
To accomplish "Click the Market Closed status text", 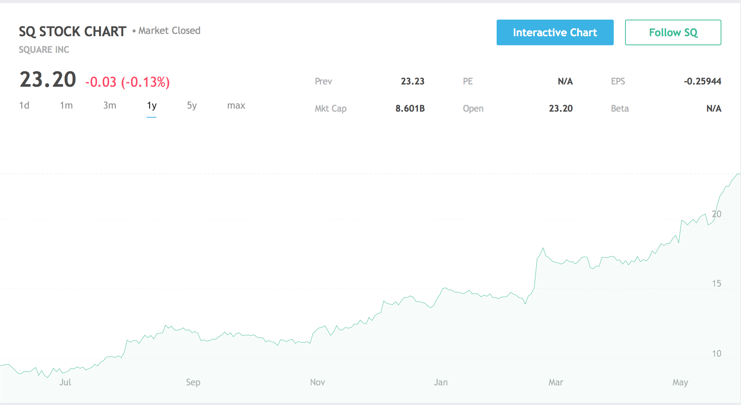I will coord(169,31).
